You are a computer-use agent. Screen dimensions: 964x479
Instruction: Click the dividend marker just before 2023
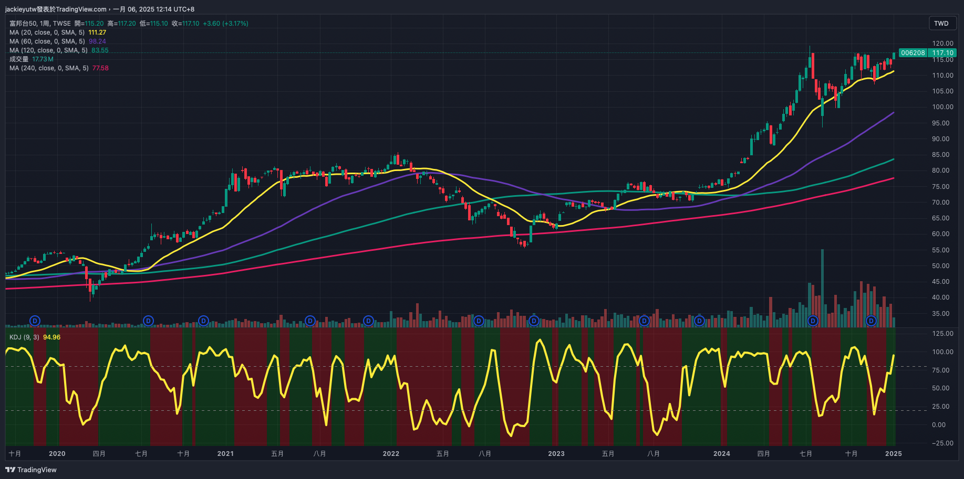tap(534, 321)
